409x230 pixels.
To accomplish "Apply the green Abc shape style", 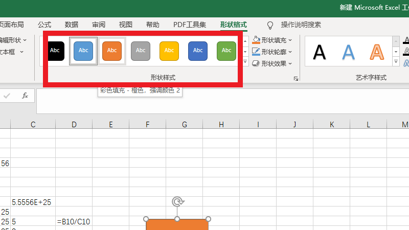I will (226, 51).
